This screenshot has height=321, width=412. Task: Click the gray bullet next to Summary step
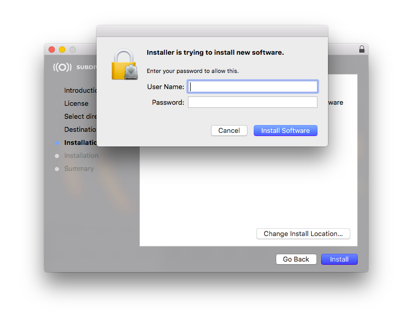pyautogui.click(x=57, y=169)
